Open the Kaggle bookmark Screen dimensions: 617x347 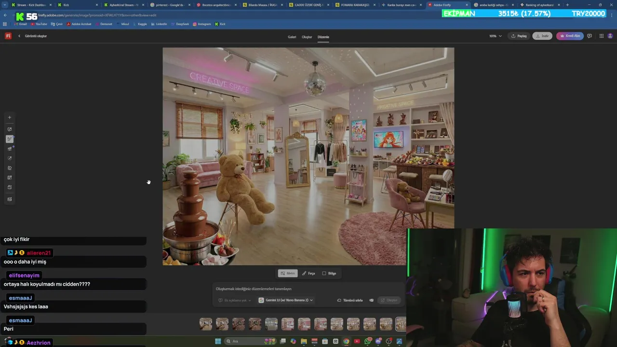tap(140, 24)
